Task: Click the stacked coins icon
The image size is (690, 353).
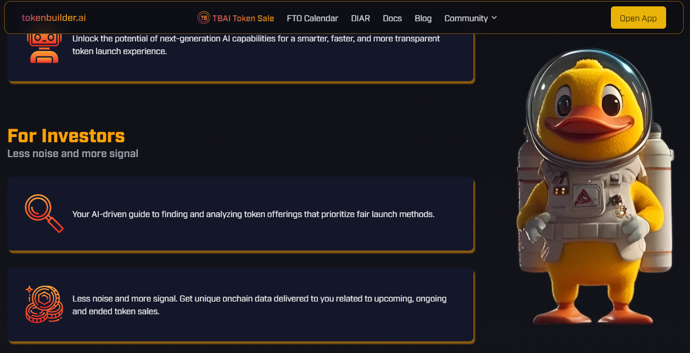Action: click(x=44, y=304)
